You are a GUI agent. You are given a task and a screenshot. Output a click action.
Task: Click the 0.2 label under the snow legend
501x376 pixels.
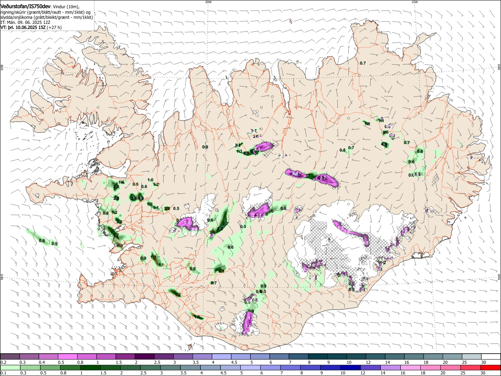coord(3,362)
